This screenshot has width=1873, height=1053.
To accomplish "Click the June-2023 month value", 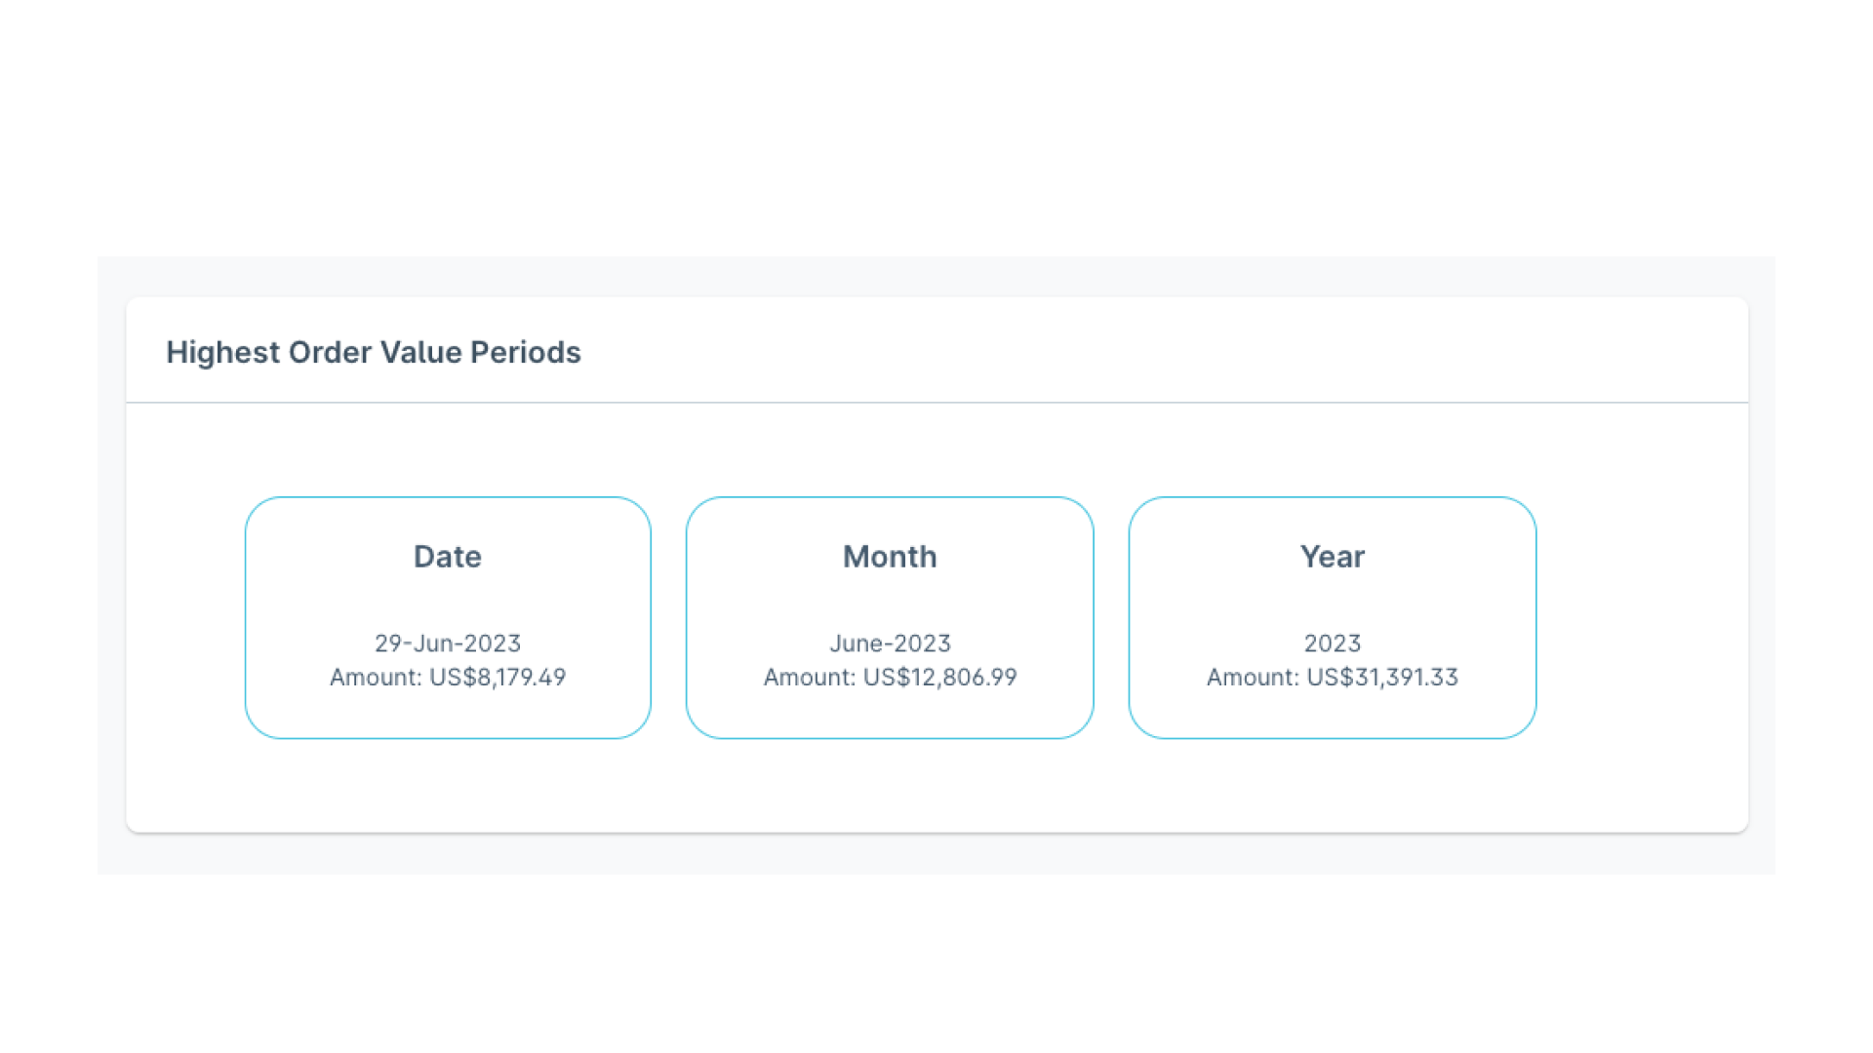I will (x=890, y=643).
